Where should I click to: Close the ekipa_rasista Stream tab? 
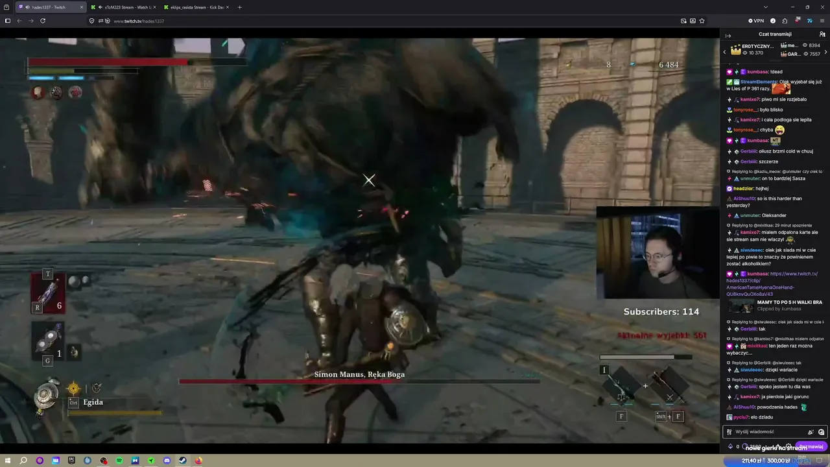click(x=227, y=7)
